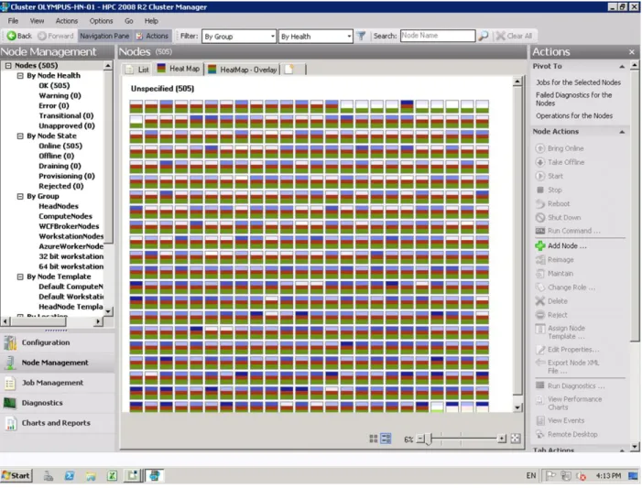Image resolution: width=642 pixels, height=488 pixels.
Task: Click the Delete X icon
Action: click(x=540, y=301)
